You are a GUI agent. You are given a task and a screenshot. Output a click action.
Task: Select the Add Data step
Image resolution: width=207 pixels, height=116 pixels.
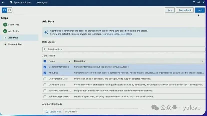(x=19, y=38)
